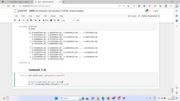Switch to the Home Page browser tab
The width and height of the screenshot is (180, 101).
[19, 2]
